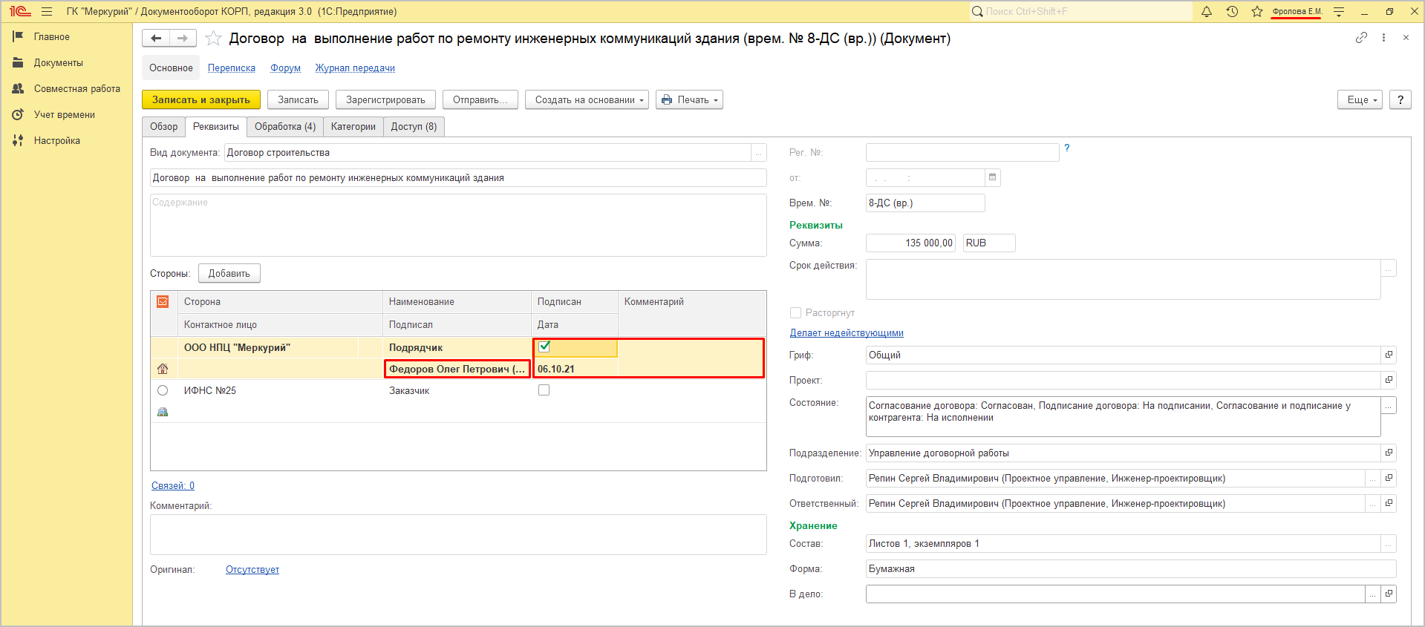This screenshot has height=627, width=1425.
Task: Open Срок действия ellipsis button
Action: pos(1389,268)
